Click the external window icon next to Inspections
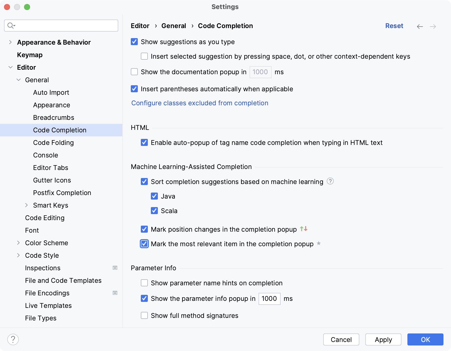 click(x=115, y=268)
